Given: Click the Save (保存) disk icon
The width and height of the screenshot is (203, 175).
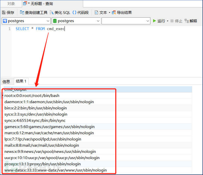Looking at the screenshot, I should pos(4,13).
